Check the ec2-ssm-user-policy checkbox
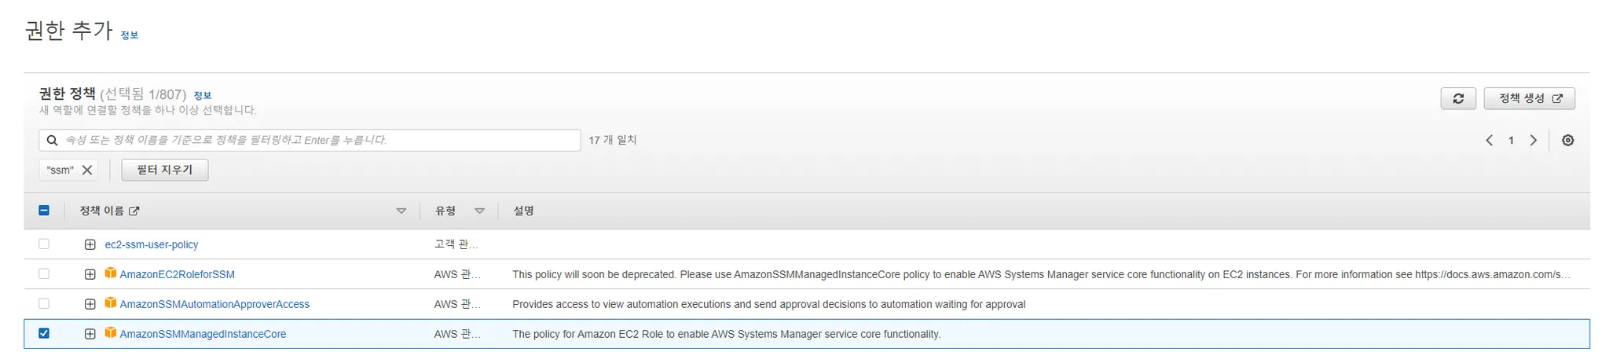The image size is (1609, 352). (x=44, y=244)
